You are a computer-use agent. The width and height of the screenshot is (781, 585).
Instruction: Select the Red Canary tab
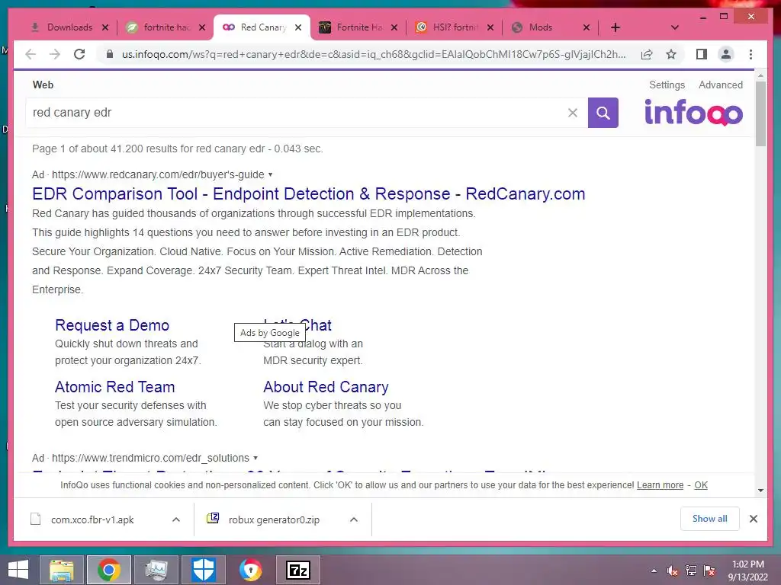coord(262,27)
